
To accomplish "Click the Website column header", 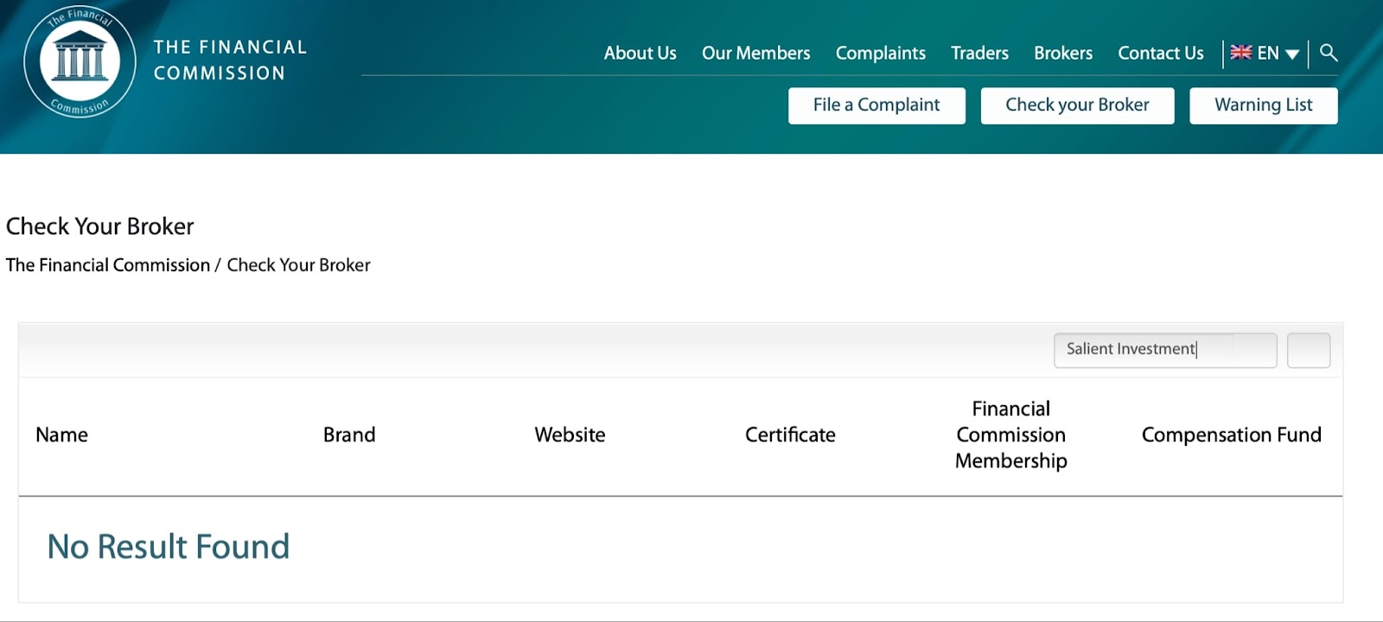I will [570, 435].
